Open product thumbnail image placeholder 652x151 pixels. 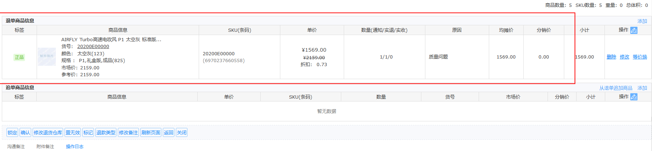coord(47,57)
